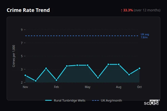Click the November data point on the line
The height and width of the screenshot is (111, 167).
click(x=25, y=75)
